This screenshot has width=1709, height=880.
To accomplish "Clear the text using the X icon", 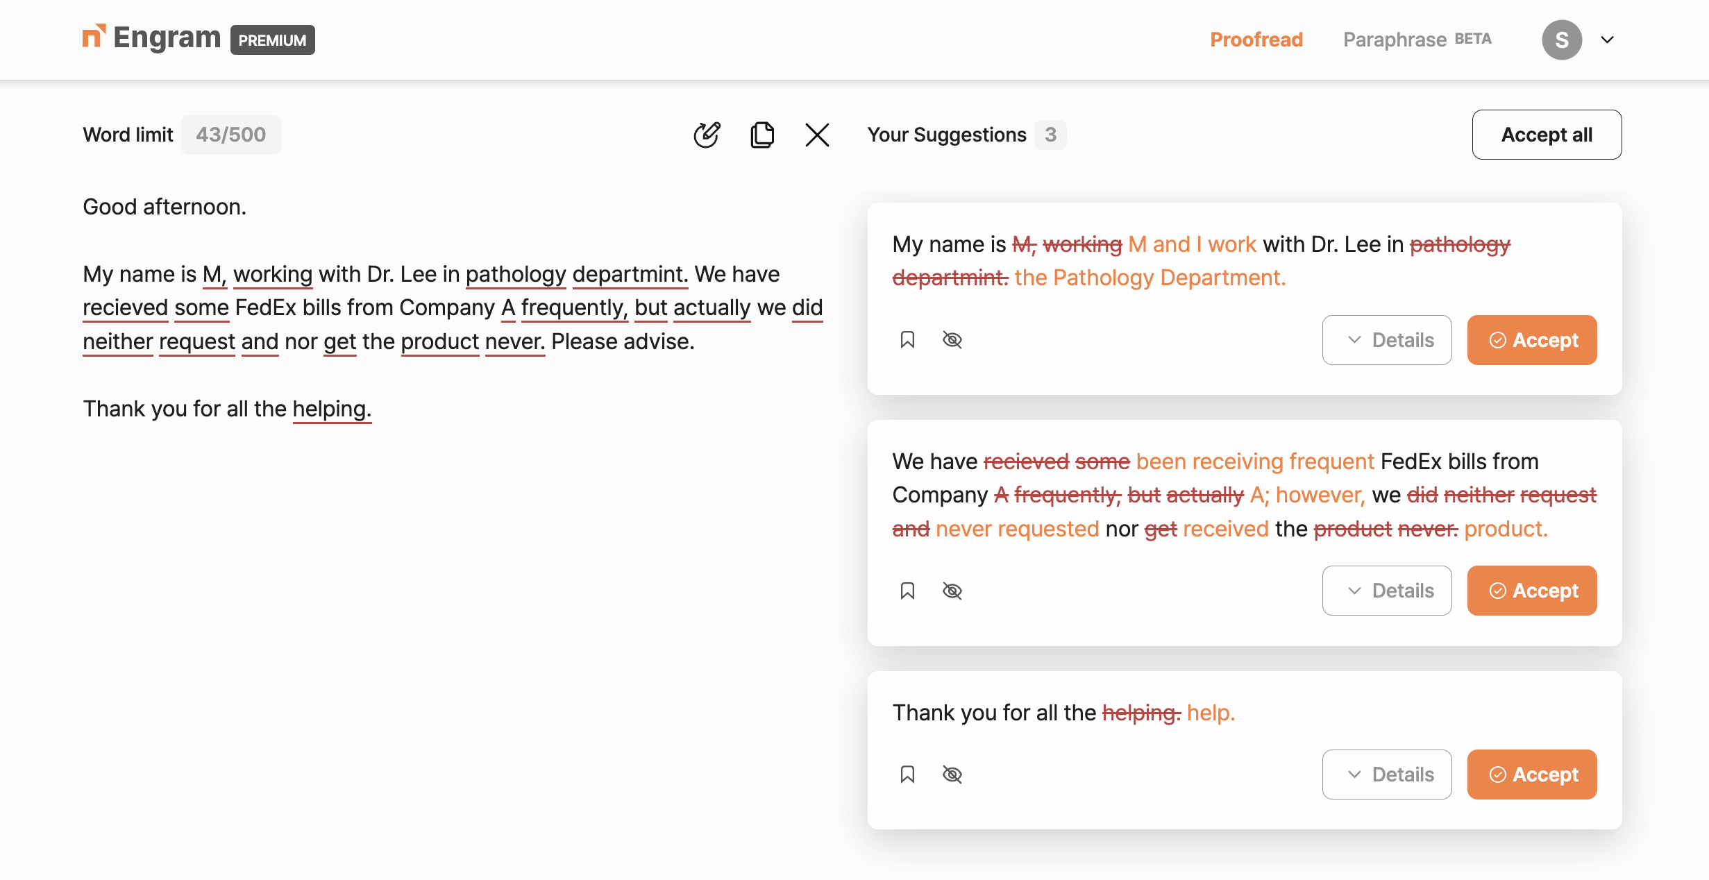I will coord(817,135).
